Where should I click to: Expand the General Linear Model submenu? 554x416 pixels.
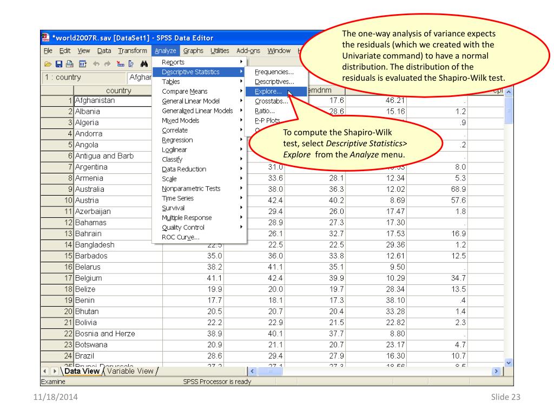pyautogui.click(x=199, y=101)
